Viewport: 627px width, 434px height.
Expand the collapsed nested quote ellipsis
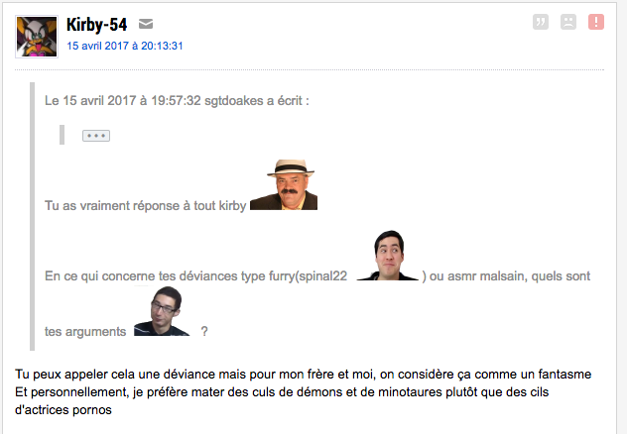(96, 136)
